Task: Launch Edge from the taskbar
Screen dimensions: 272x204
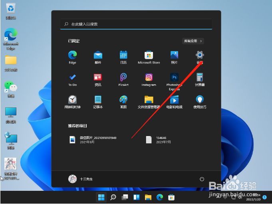Action: [x=160, y=197]
